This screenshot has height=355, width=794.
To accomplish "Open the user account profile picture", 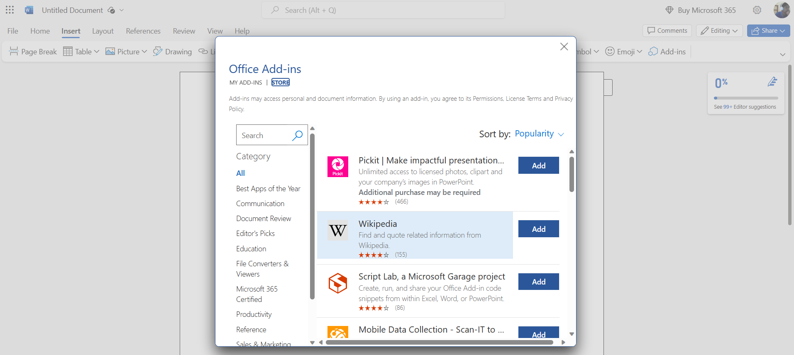I will pos(782,10).
